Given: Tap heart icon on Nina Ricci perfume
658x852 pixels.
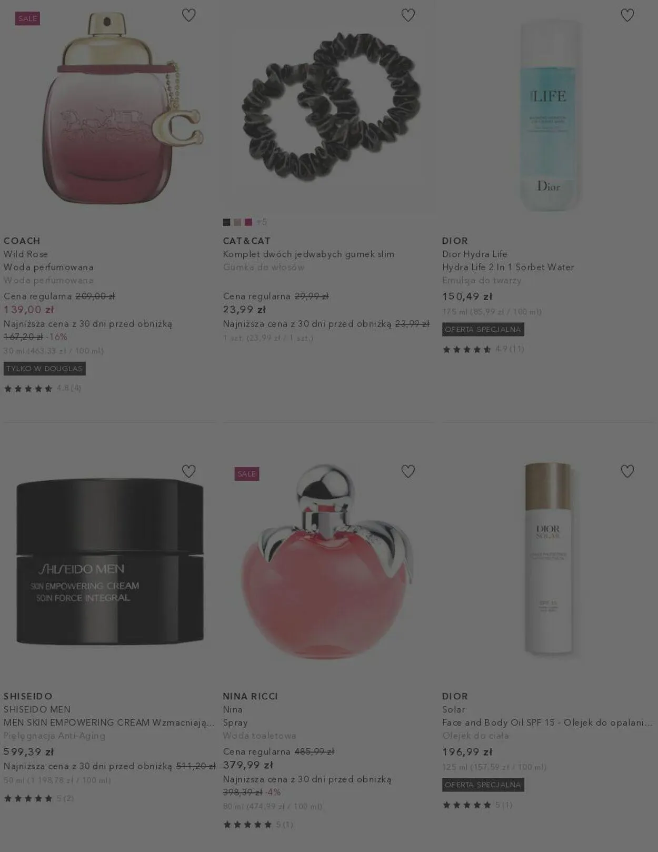Looking at the screenshot, I should coord(408,471).
